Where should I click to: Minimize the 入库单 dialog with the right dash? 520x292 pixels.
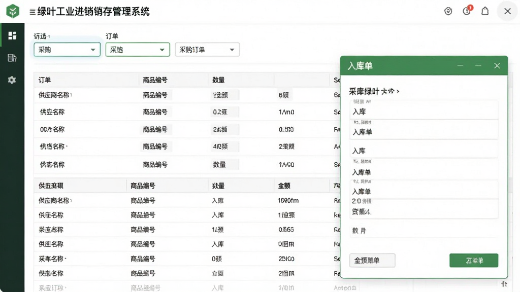click(x=478, y=65)
